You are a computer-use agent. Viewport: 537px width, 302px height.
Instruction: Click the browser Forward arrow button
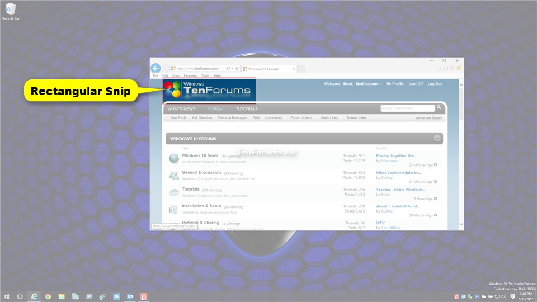coord(165,68)
